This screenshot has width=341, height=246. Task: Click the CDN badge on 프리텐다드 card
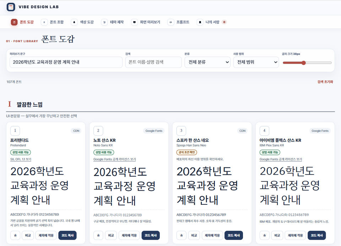click(x=76, y=131)
